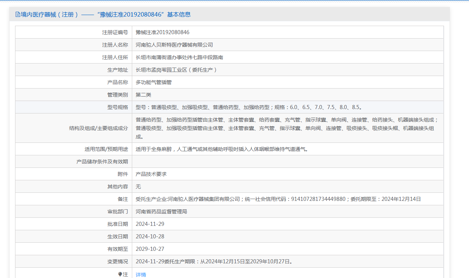Click the lightbulb icon beside 注
Image resolution: width=469 pixels, height=278 pixels.
(x=120, y=274)
